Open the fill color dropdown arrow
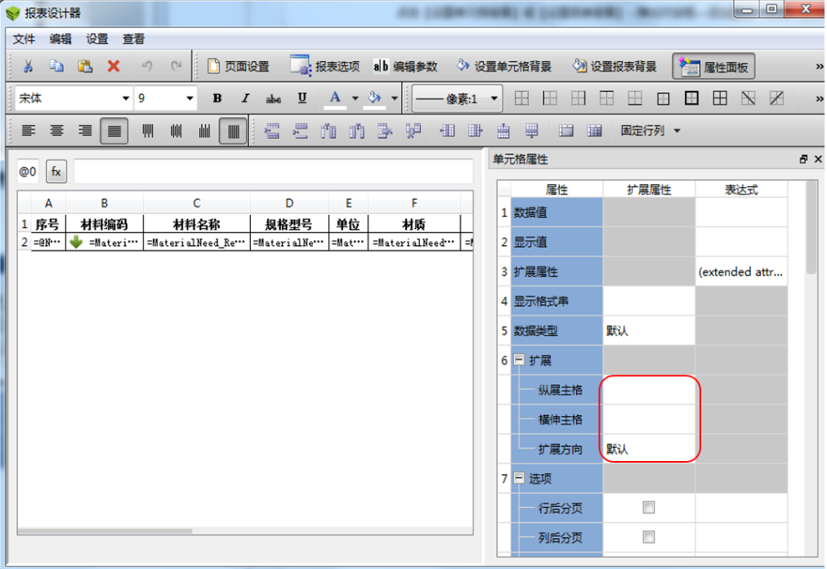The height and width of the screenshot is (569, 827). coord(394,98)
